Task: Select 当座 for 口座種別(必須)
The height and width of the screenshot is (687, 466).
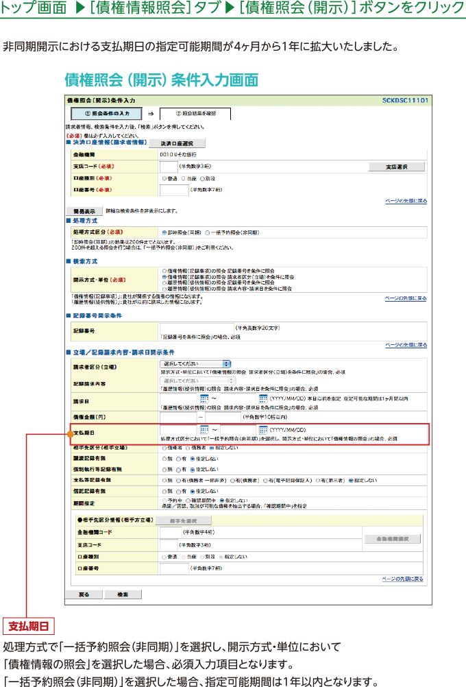Action: 184,179
